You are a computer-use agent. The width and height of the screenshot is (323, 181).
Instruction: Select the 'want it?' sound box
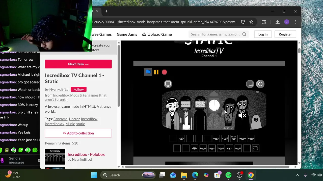pyautogui.click(x=216, y=139)
